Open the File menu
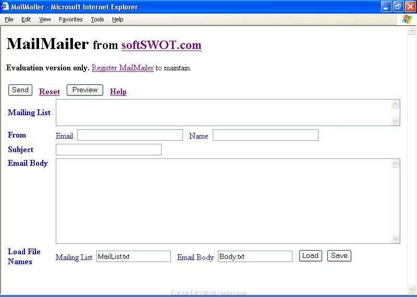This screenshot has width=417, height=297. (x=9, y=19)
